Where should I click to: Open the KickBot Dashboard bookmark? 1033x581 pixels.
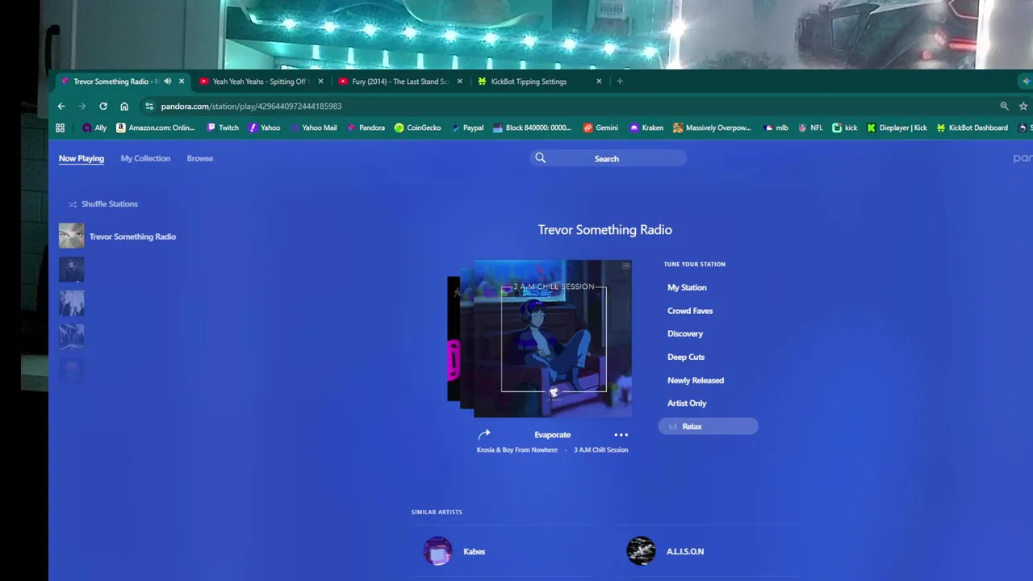point(972,127)
